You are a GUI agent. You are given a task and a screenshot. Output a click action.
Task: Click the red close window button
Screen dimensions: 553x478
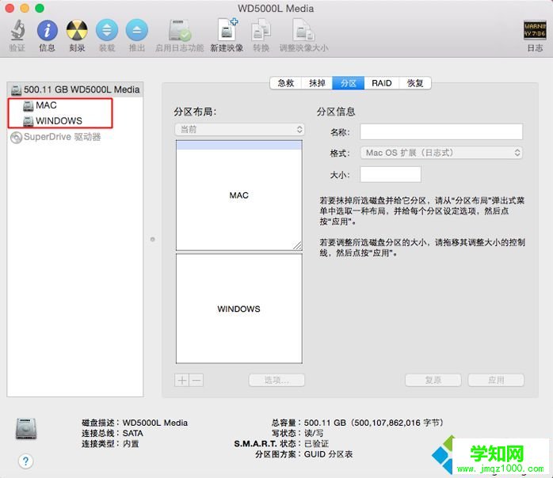[10, 8]
